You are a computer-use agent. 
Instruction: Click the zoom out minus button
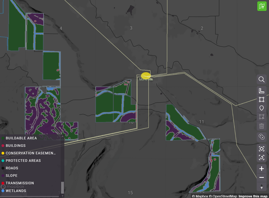[x=262, y=178]
